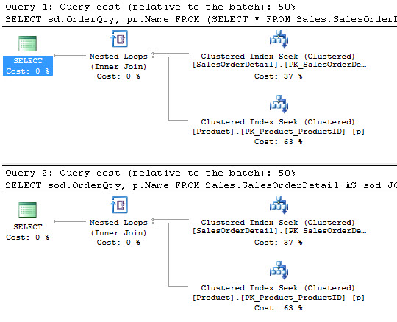Click highlighted SELECT Cost 0% label in Query 1
The width and height of the screenshot is (397, 322).
[x=28, y=66]
